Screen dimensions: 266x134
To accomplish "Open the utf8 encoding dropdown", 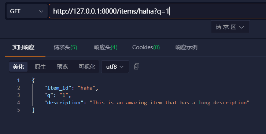I will pyautogui.click(x=115, y=67).
